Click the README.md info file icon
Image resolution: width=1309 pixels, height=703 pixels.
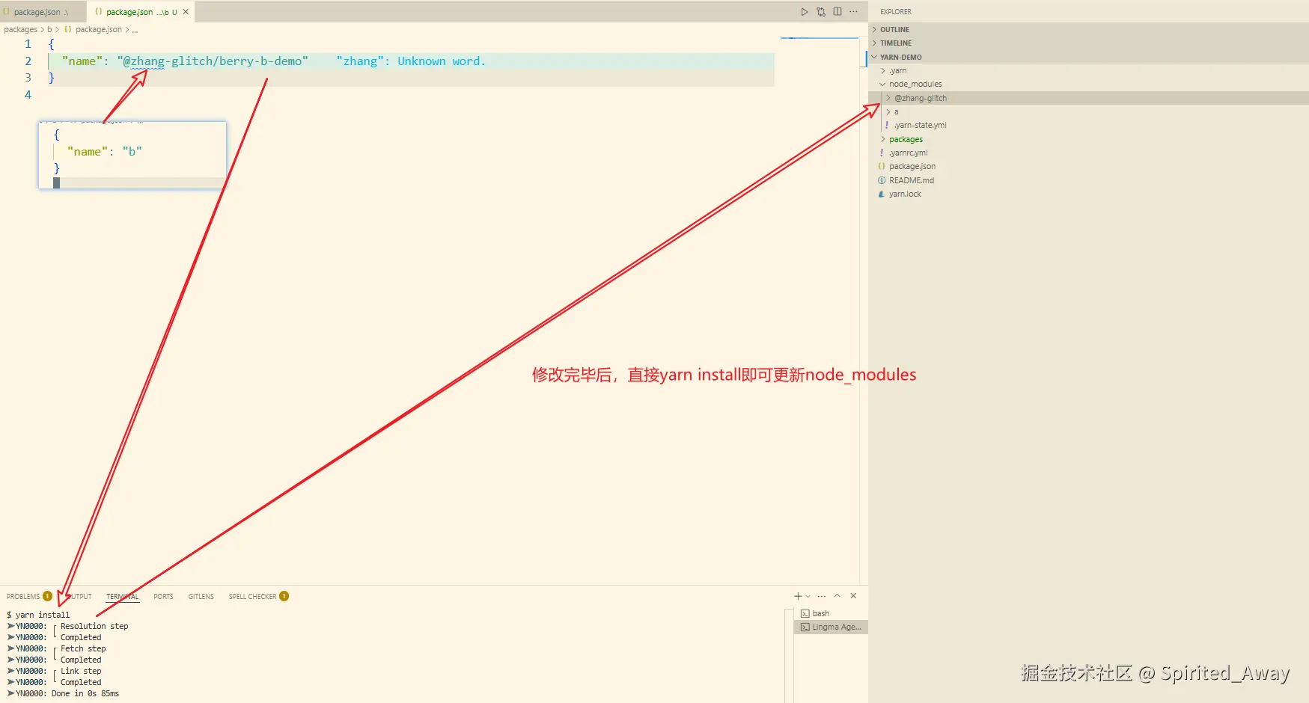click(882, 181)
